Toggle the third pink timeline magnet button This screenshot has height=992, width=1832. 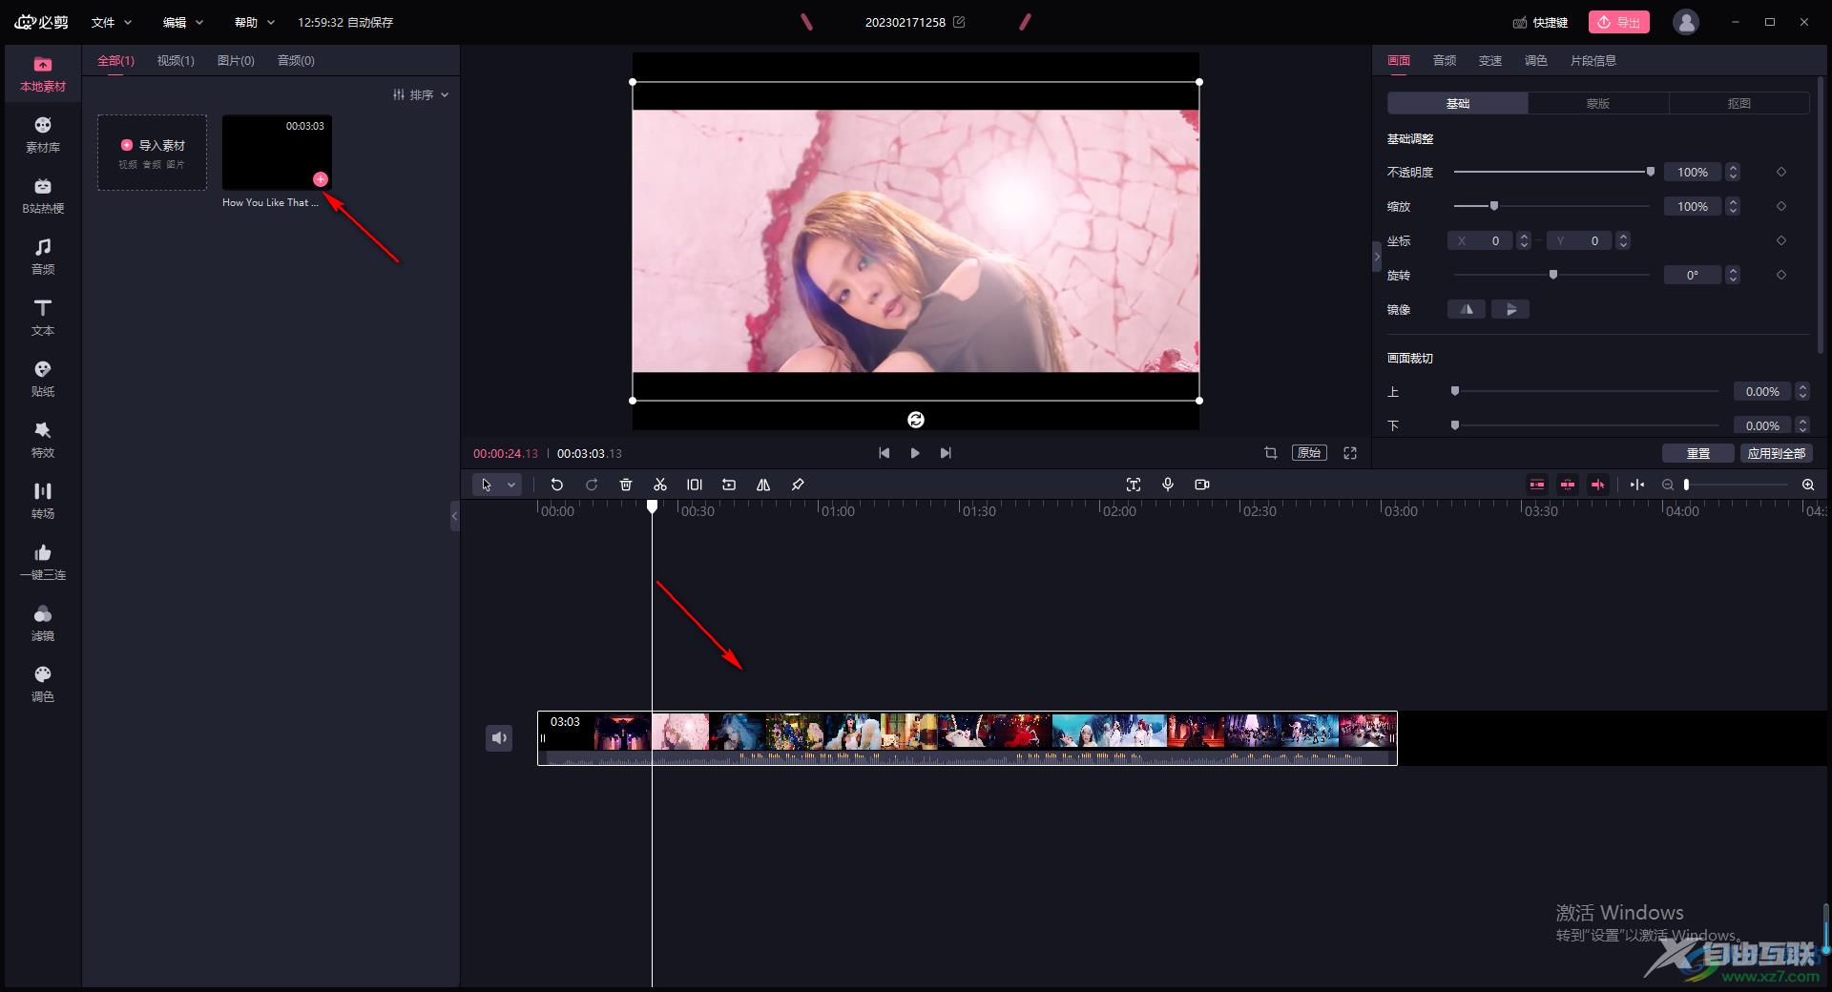pyautogui.click(x=1598, y=485)
